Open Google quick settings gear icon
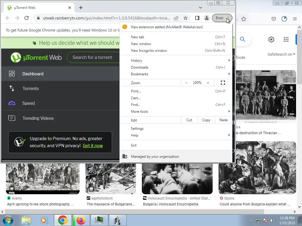The height and width of the screenshot is (226, 302). (271, 39)
